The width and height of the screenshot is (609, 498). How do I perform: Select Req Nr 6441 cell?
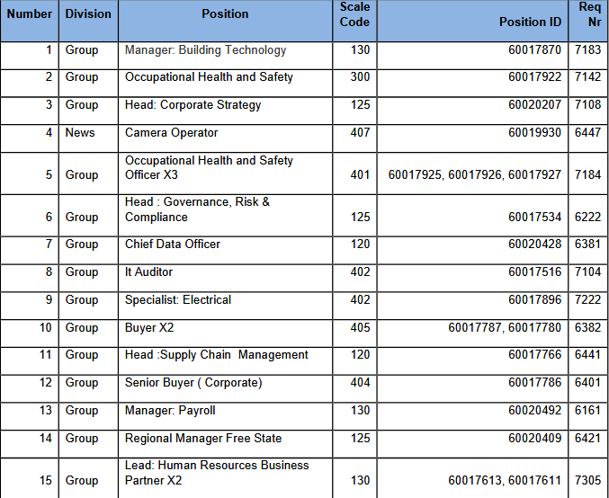588,361
